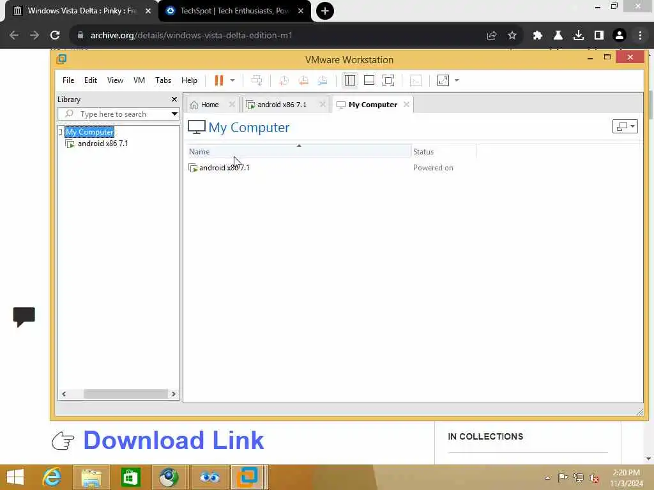654x490 pixels.
Task: Open a new browser tab
Action: 324,11
